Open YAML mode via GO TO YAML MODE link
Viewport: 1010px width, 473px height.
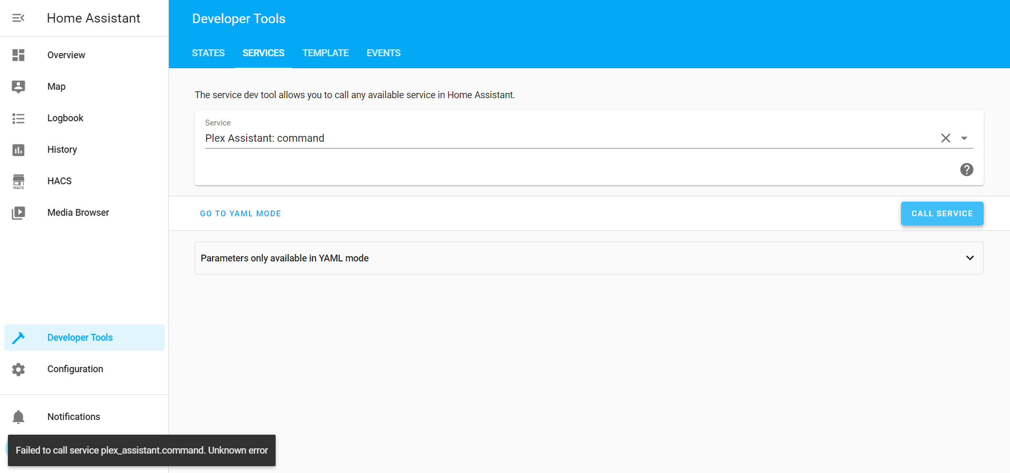[x=240, y=213]
